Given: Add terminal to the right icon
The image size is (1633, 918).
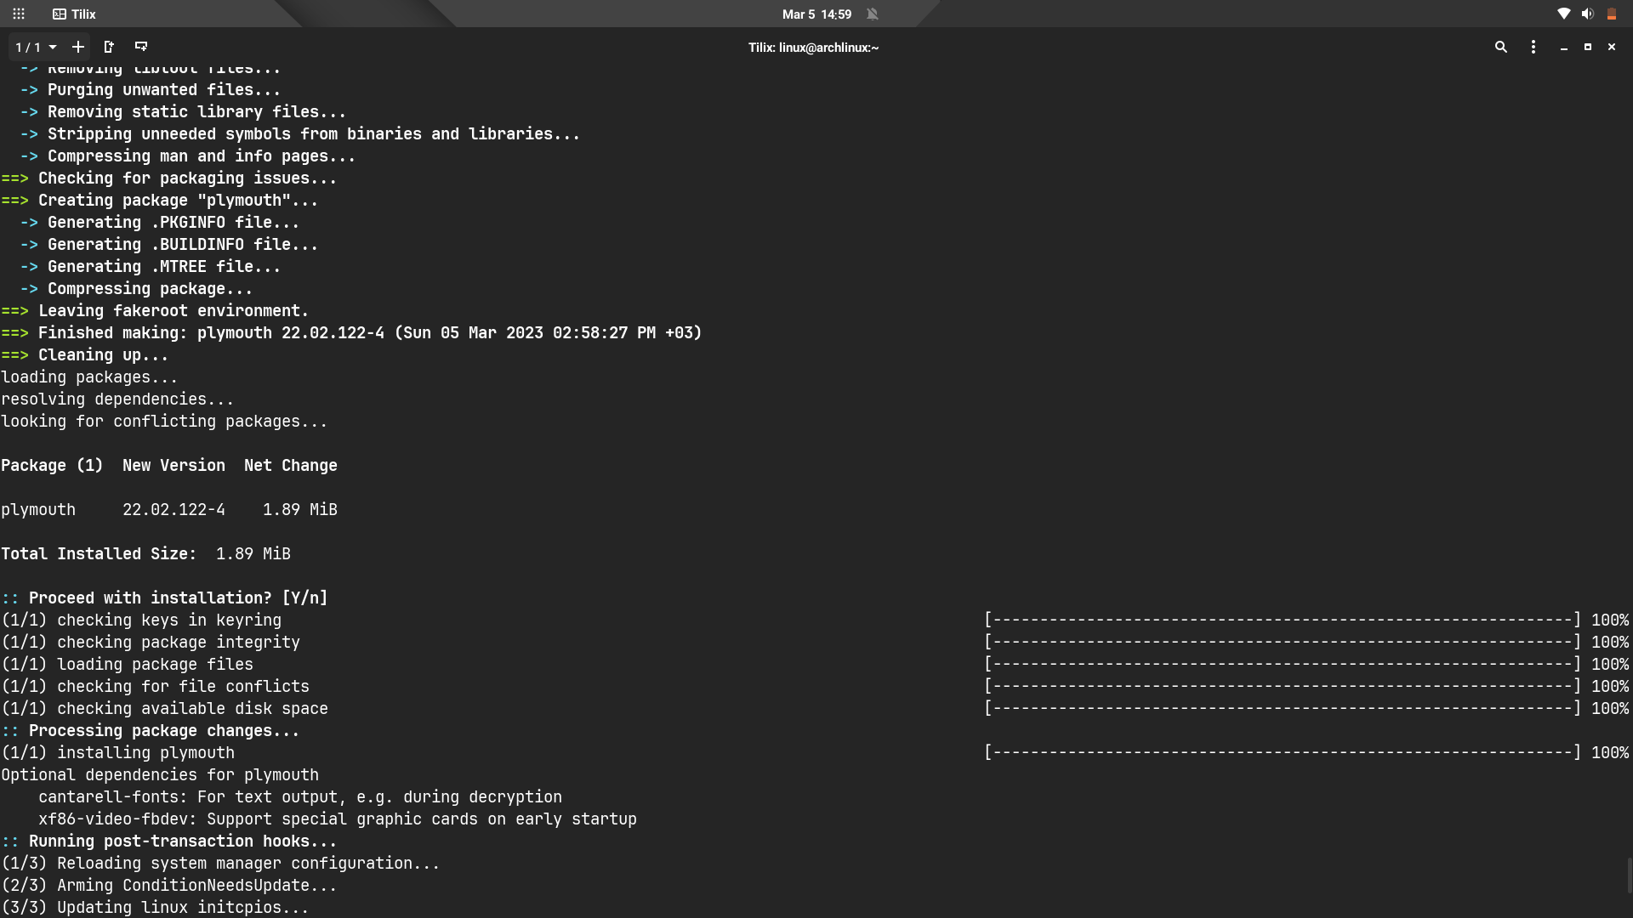Looking at the screenshot, I should [x=109, y=47].
